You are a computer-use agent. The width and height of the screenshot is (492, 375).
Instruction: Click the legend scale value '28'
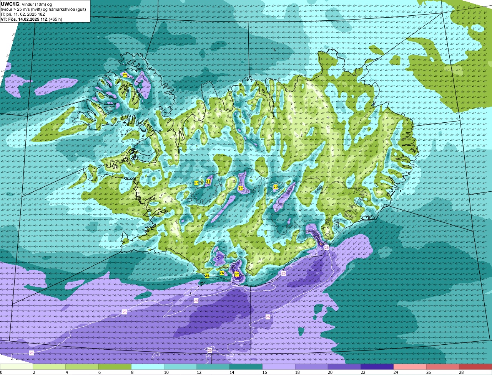461,372
